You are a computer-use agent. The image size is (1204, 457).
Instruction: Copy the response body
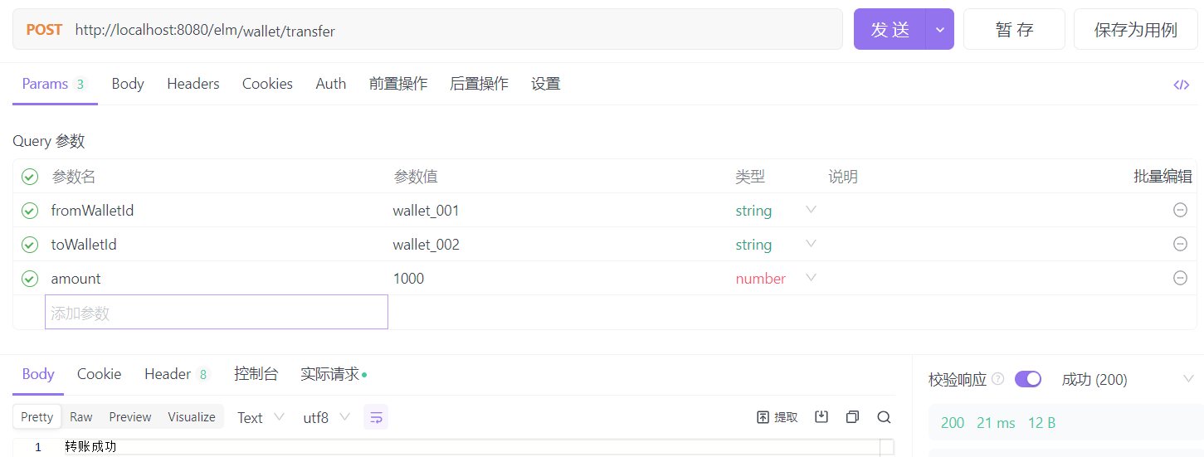click(x=852, y=417)
